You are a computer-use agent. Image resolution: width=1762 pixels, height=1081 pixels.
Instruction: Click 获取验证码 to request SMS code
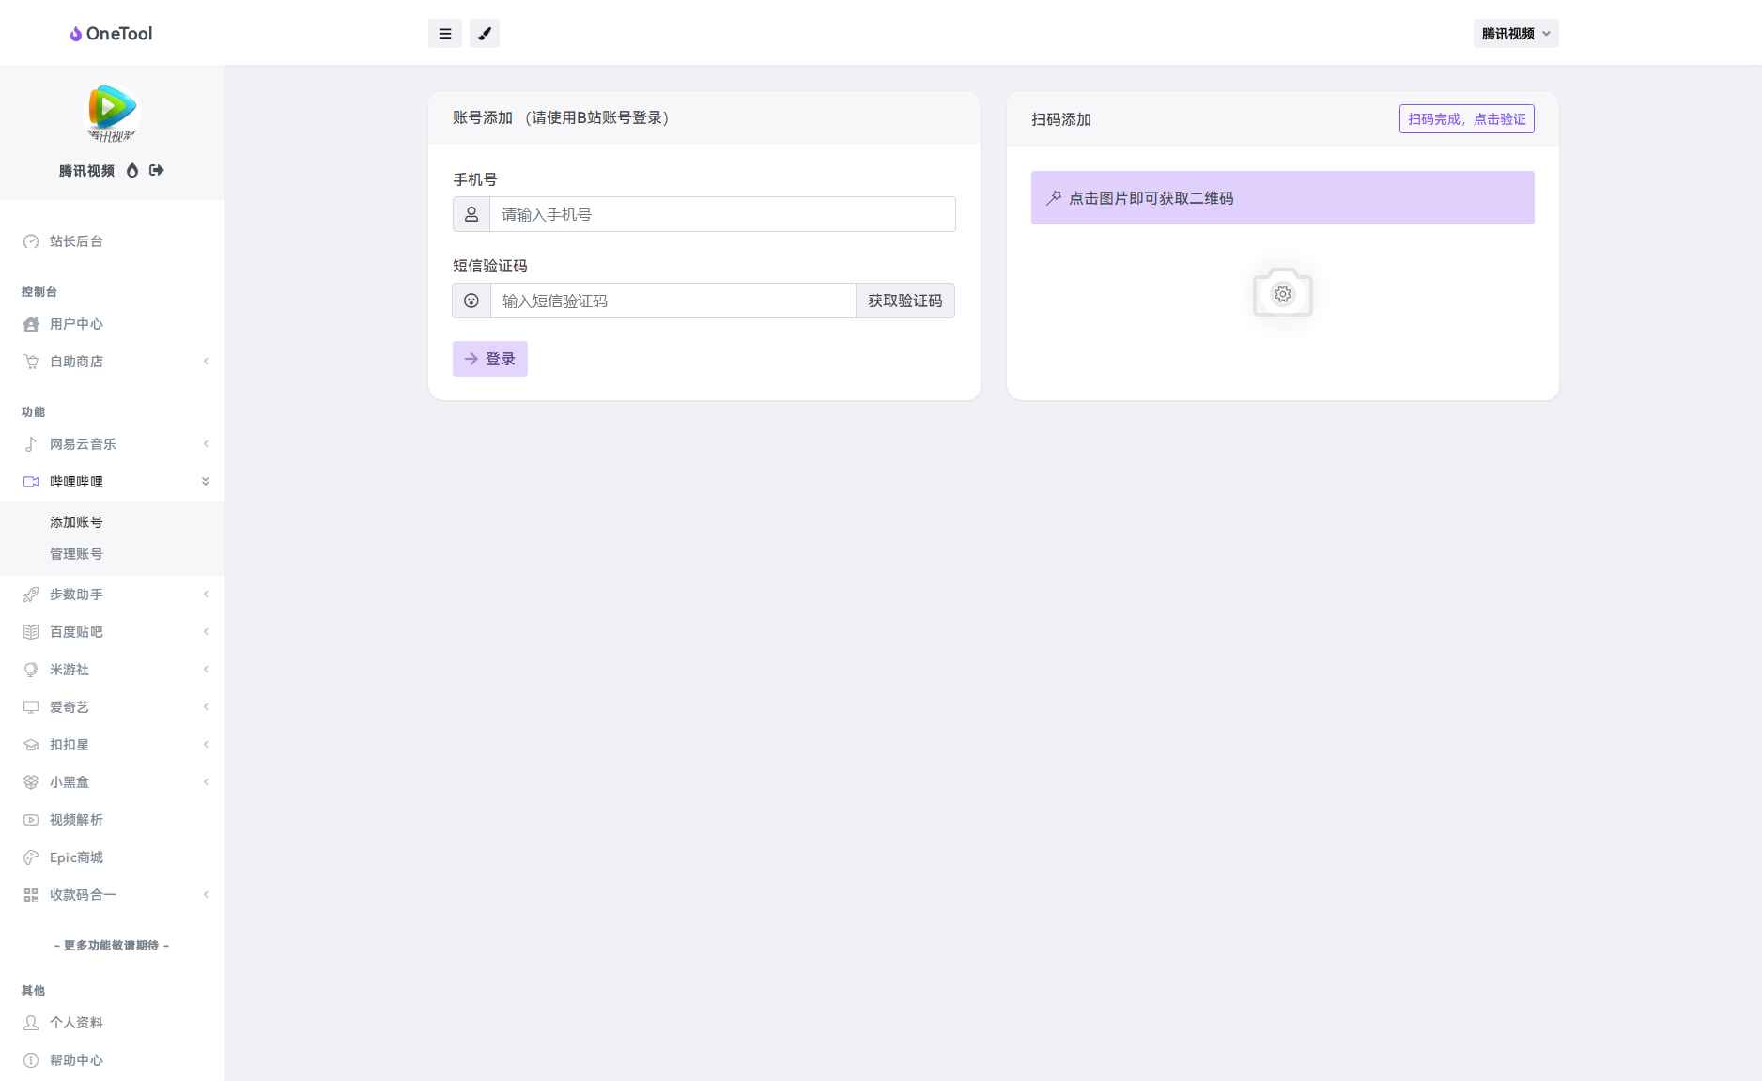(904, 301)
